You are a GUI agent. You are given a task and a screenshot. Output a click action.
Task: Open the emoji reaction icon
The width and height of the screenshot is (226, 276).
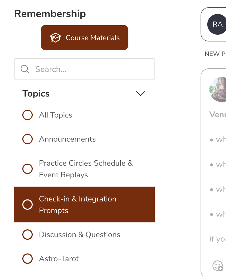pos(218,265)
